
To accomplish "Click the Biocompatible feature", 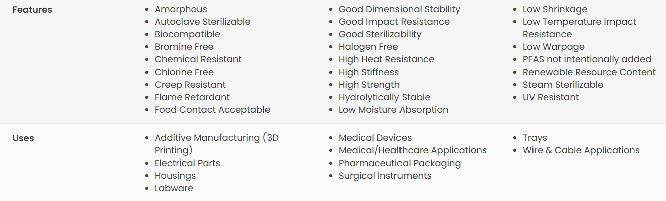I will point(187,34).
